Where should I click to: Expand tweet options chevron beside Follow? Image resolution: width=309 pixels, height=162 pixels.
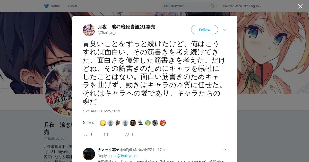(225, 30)
